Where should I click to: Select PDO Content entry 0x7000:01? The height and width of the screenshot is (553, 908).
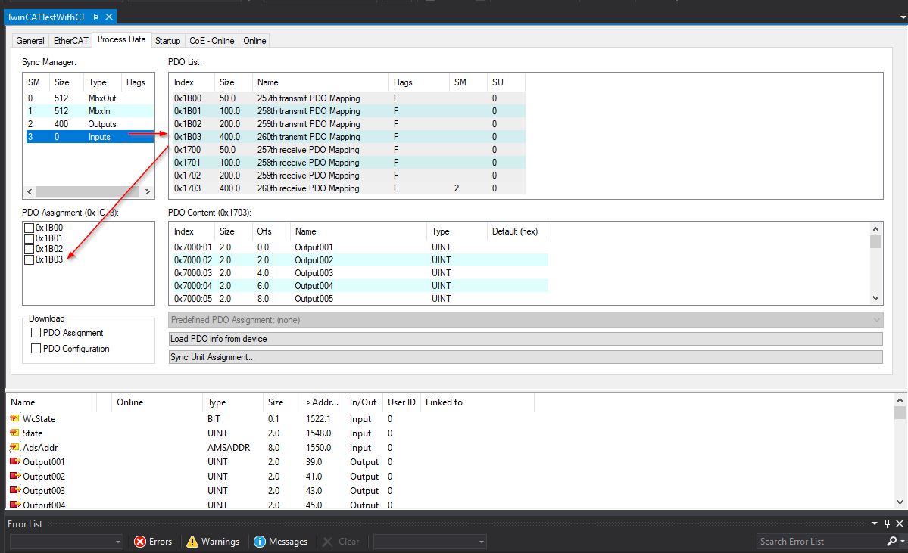pyautogui.click(x=359, y=247)
